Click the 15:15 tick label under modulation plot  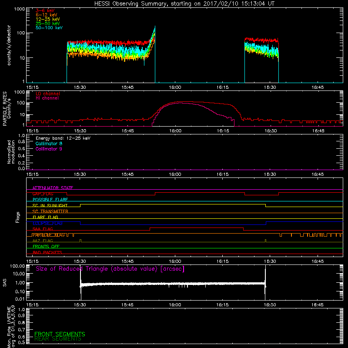(x=32, y=174)
